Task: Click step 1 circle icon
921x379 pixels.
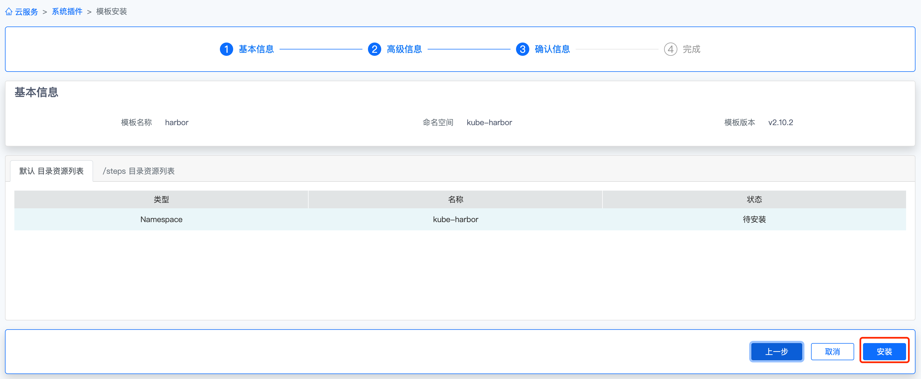Action: 226,49
